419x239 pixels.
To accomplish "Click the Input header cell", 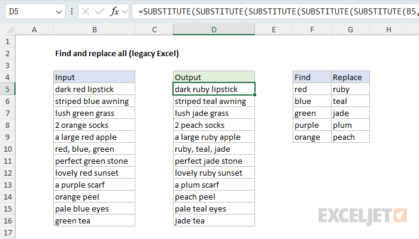I will pyautogui.click(x=94, y=77).
